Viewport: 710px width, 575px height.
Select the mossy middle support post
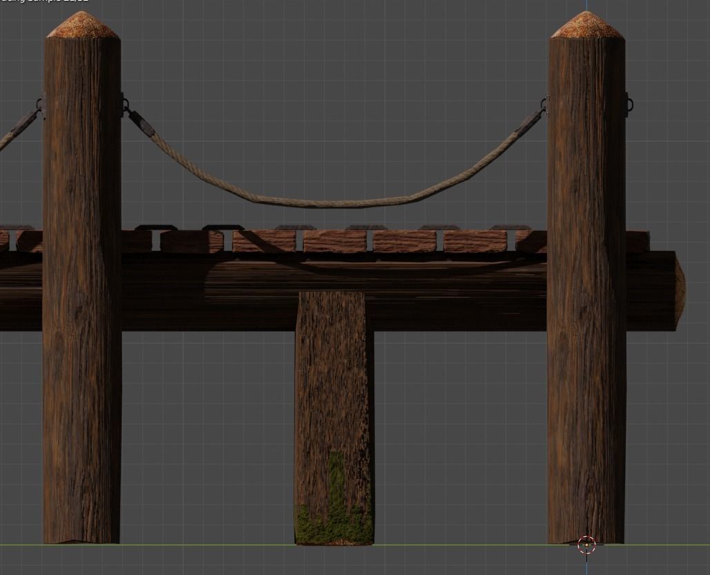(x=334, y=417)
